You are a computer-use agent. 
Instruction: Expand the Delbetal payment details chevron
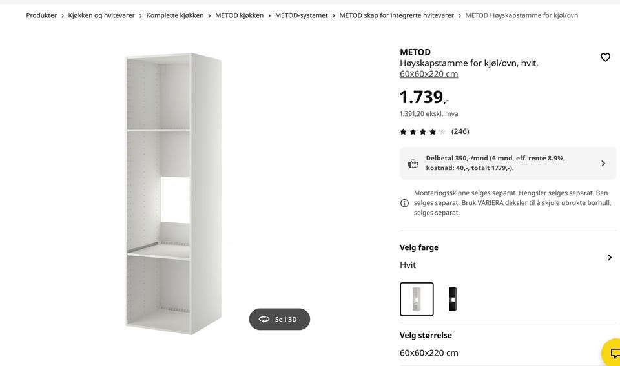coord(603,163)
